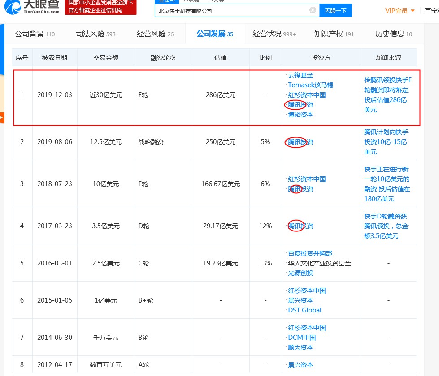This screenshot has height=376, width=439.
Task: Click date cell 2016-03-01
Action: coord(55,263)
